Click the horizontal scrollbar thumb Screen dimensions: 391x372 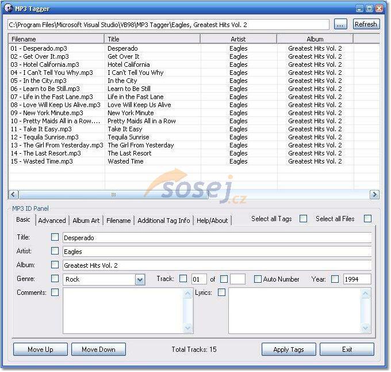[x=113, y=195]
